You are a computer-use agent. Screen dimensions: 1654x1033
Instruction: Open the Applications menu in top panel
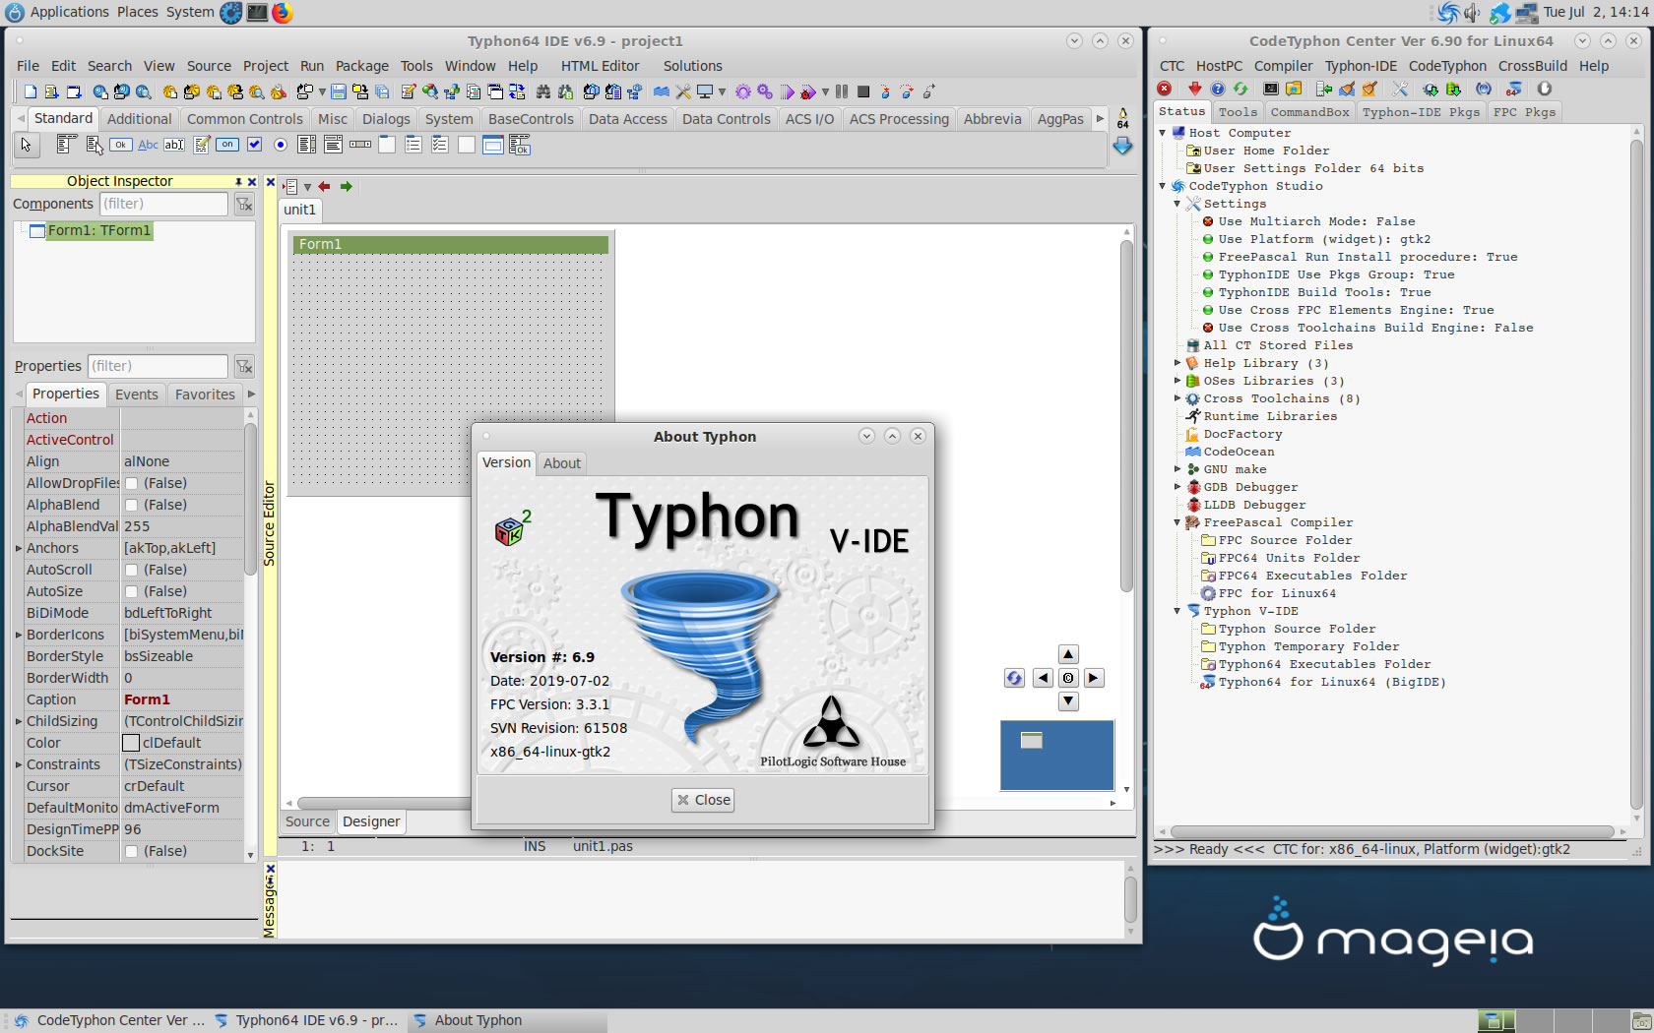[69, 12]
